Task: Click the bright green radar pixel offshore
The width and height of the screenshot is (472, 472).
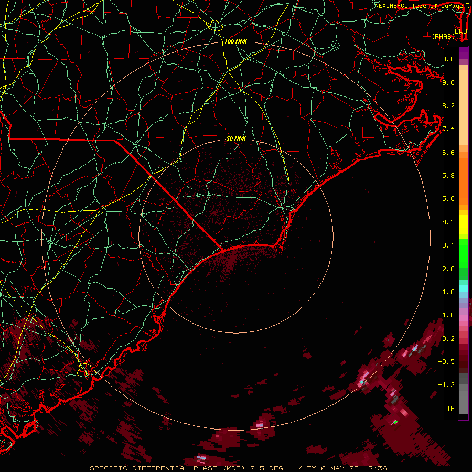Action: click(395, 422)
